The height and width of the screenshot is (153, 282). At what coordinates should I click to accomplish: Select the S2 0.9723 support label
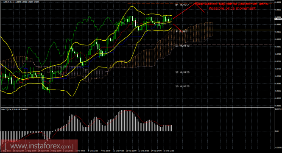182,72
